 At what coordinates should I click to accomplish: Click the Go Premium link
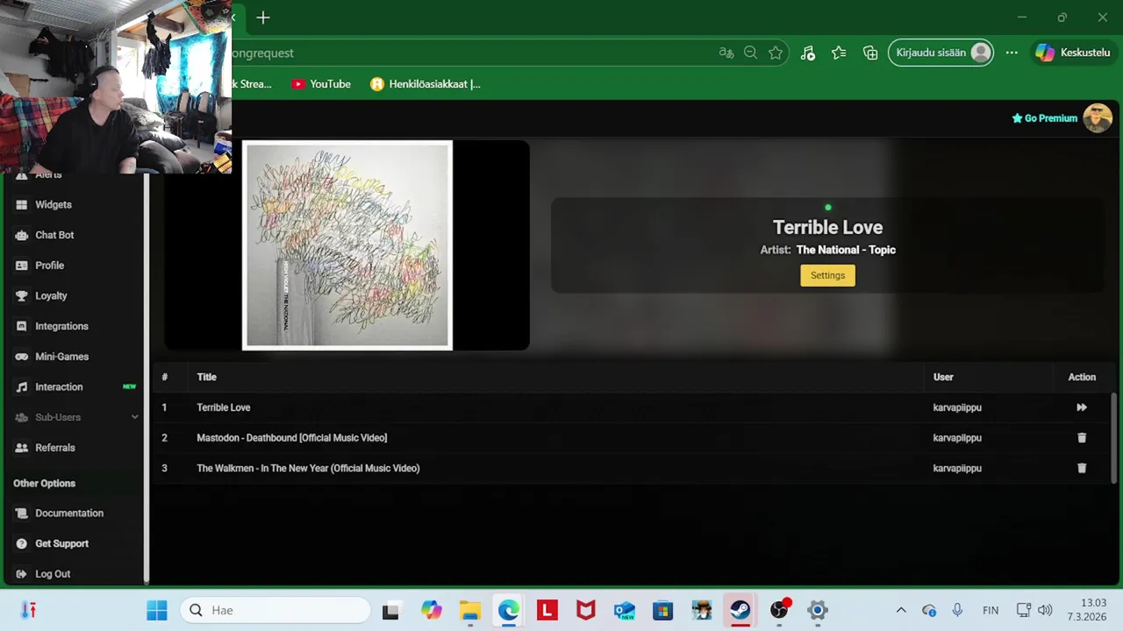coord(1044,118)
